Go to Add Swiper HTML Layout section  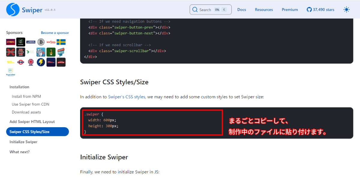click(x=32, y=122)
